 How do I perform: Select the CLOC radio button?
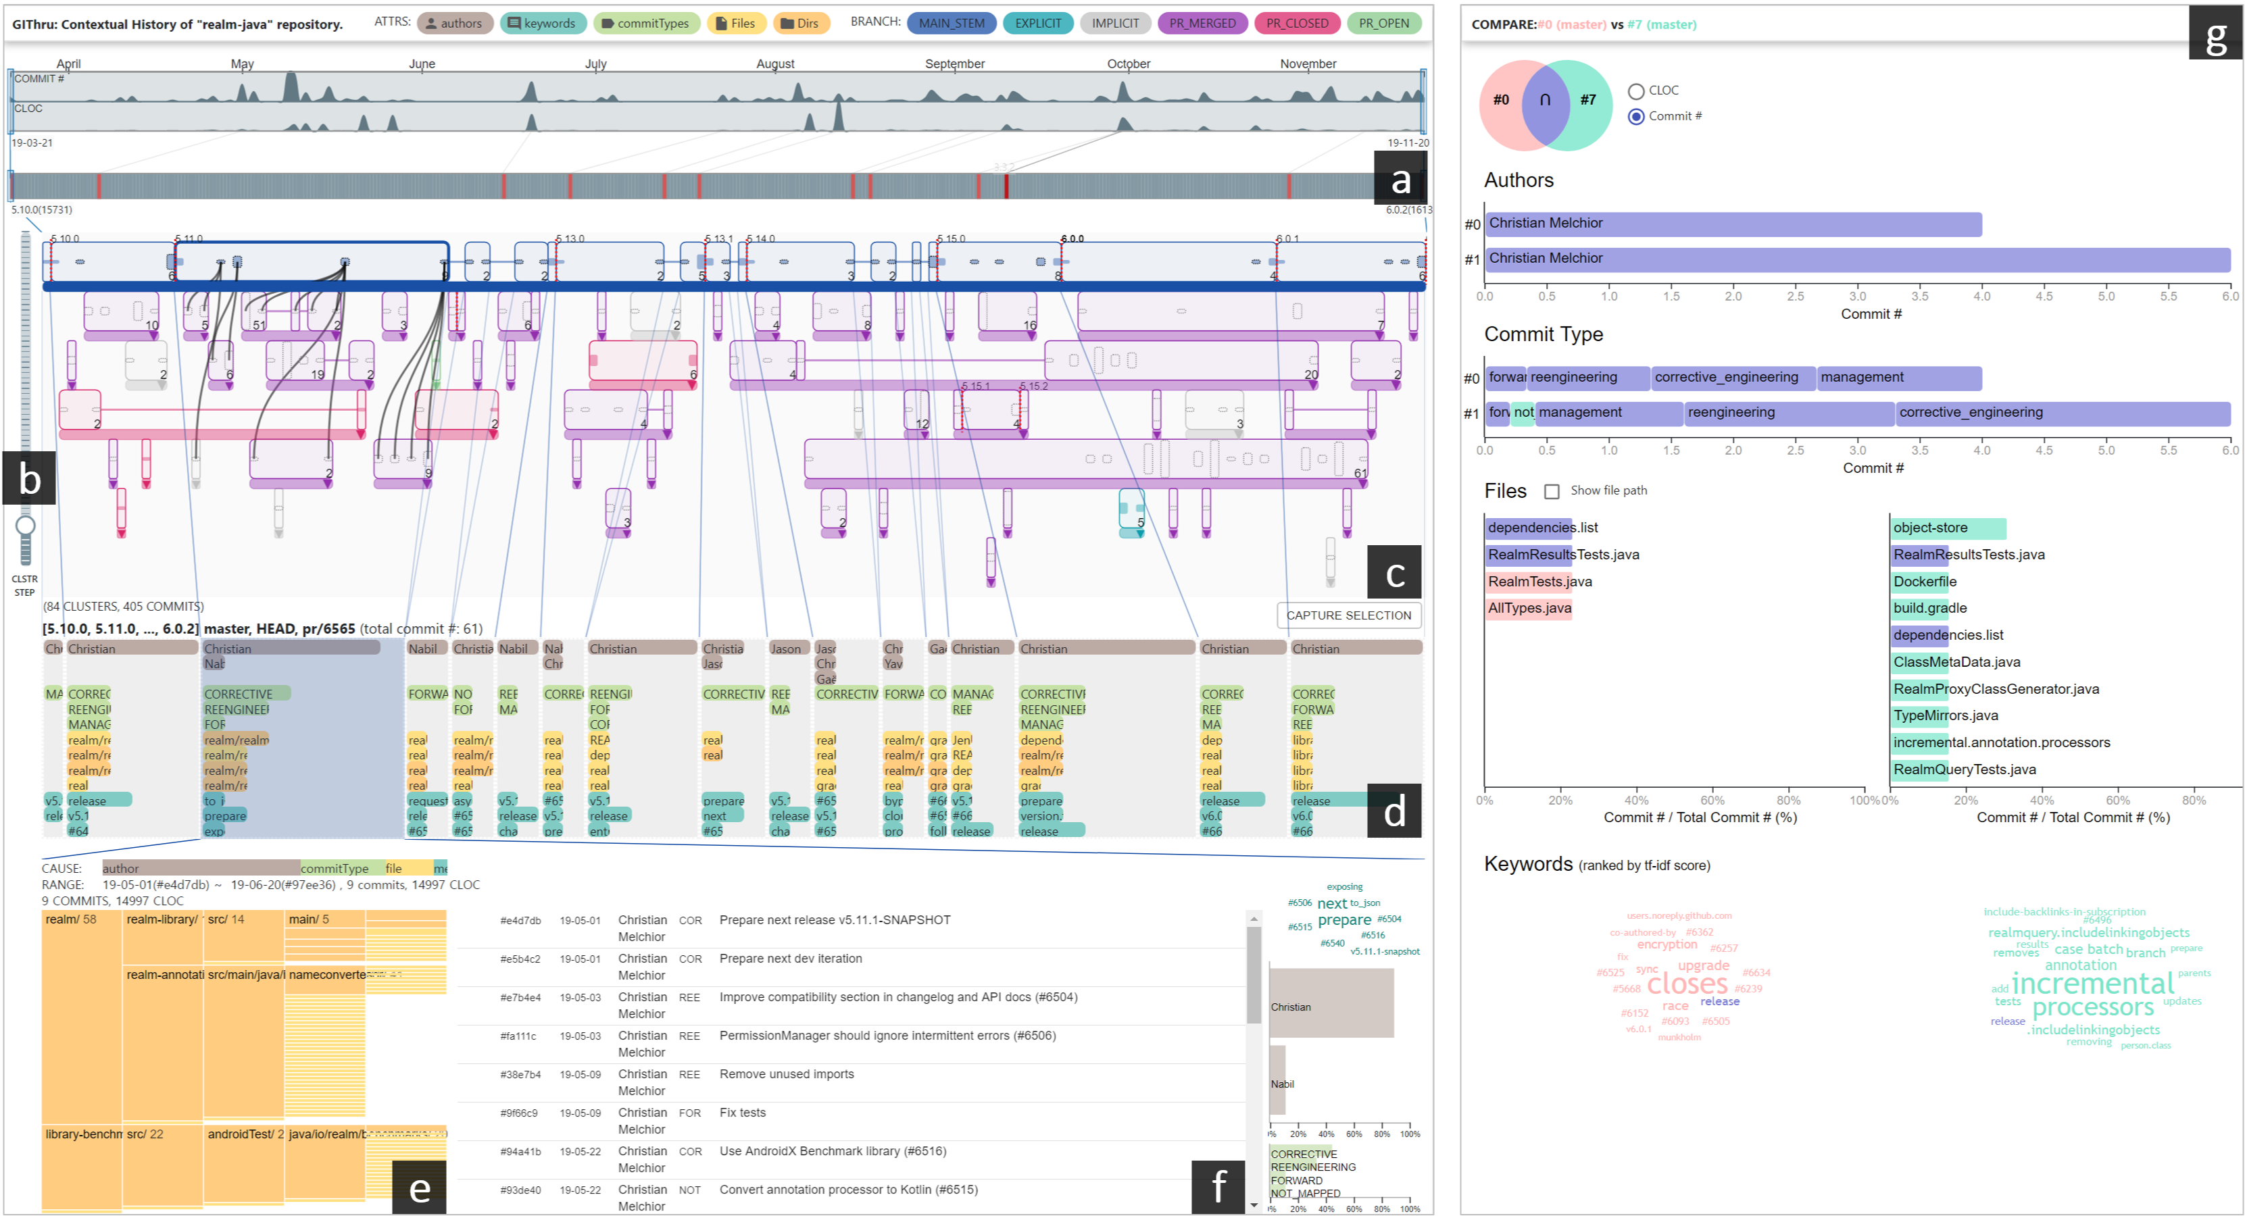click(x=1636, y=91)
